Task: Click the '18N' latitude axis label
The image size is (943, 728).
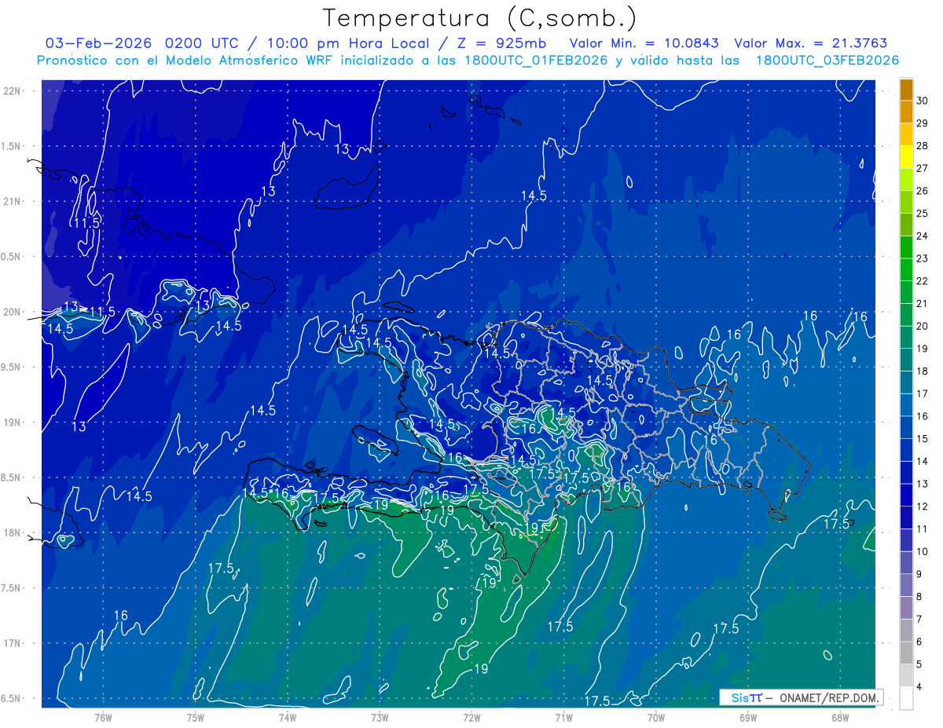Action: click(13, 532)
